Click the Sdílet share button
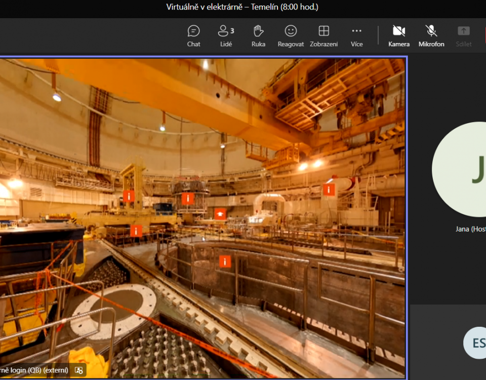Viewport: 486px width, 380px height. [x=464, y=36]
